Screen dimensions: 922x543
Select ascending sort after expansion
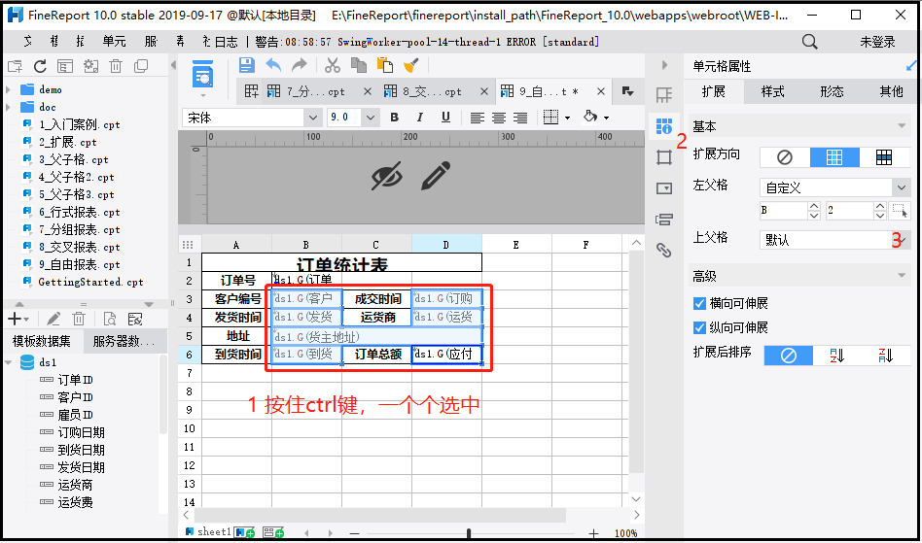836,356
